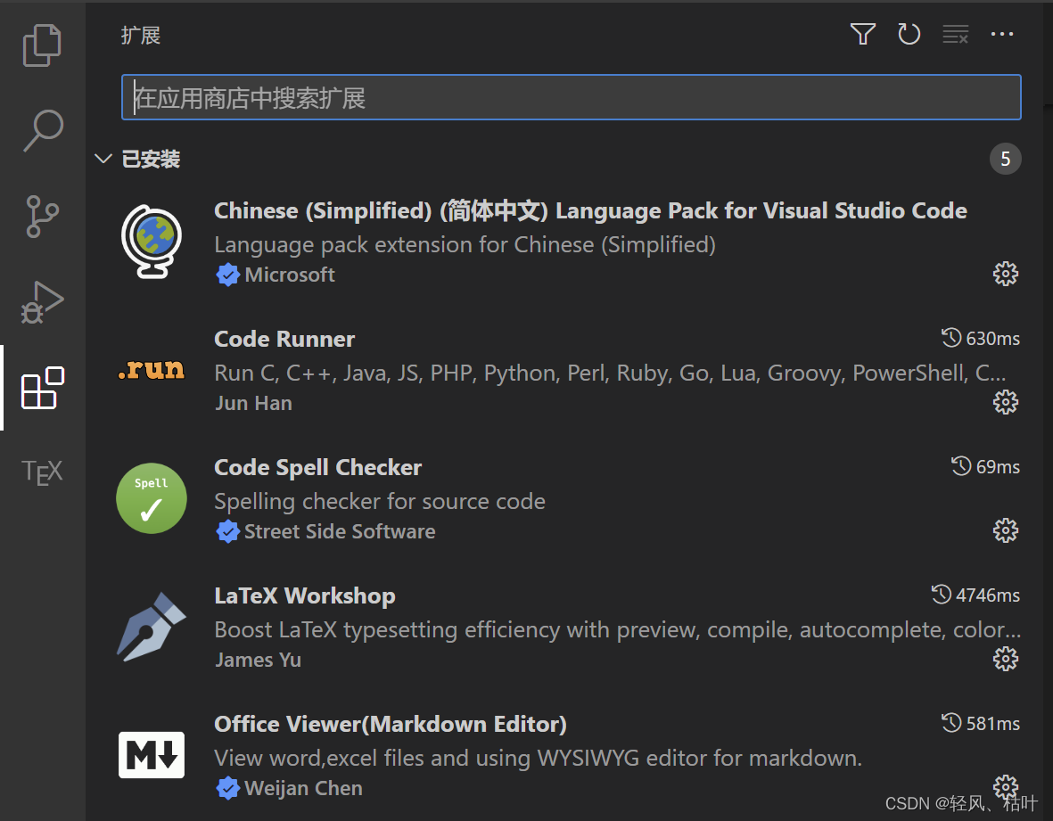The width and height of the screenshot is (1053, 821).
Task: Click publisher name Weijan Chen
Action: pos(303,788)
